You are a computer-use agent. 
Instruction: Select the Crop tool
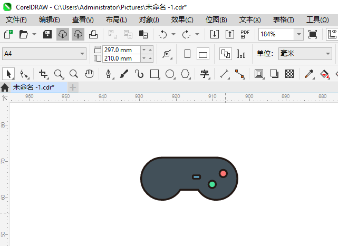tap(44, 74)
